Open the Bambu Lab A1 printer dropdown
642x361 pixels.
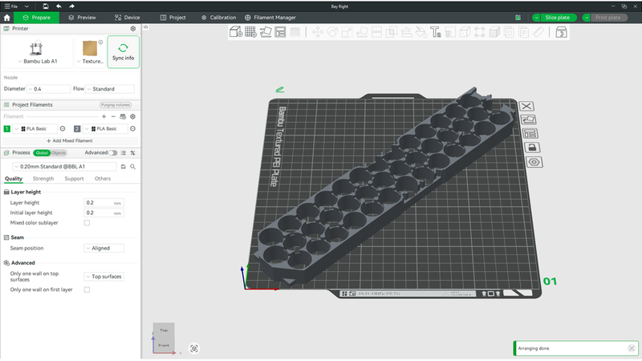coord(37,62)
